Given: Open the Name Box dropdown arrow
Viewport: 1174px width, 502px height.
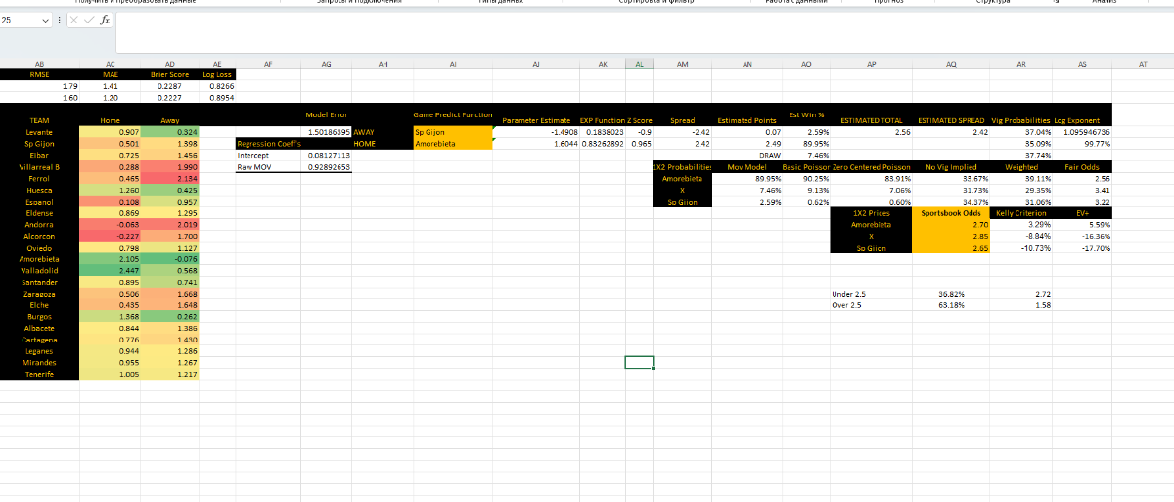Looking at the screenshot, I should (x=46, y=21).
